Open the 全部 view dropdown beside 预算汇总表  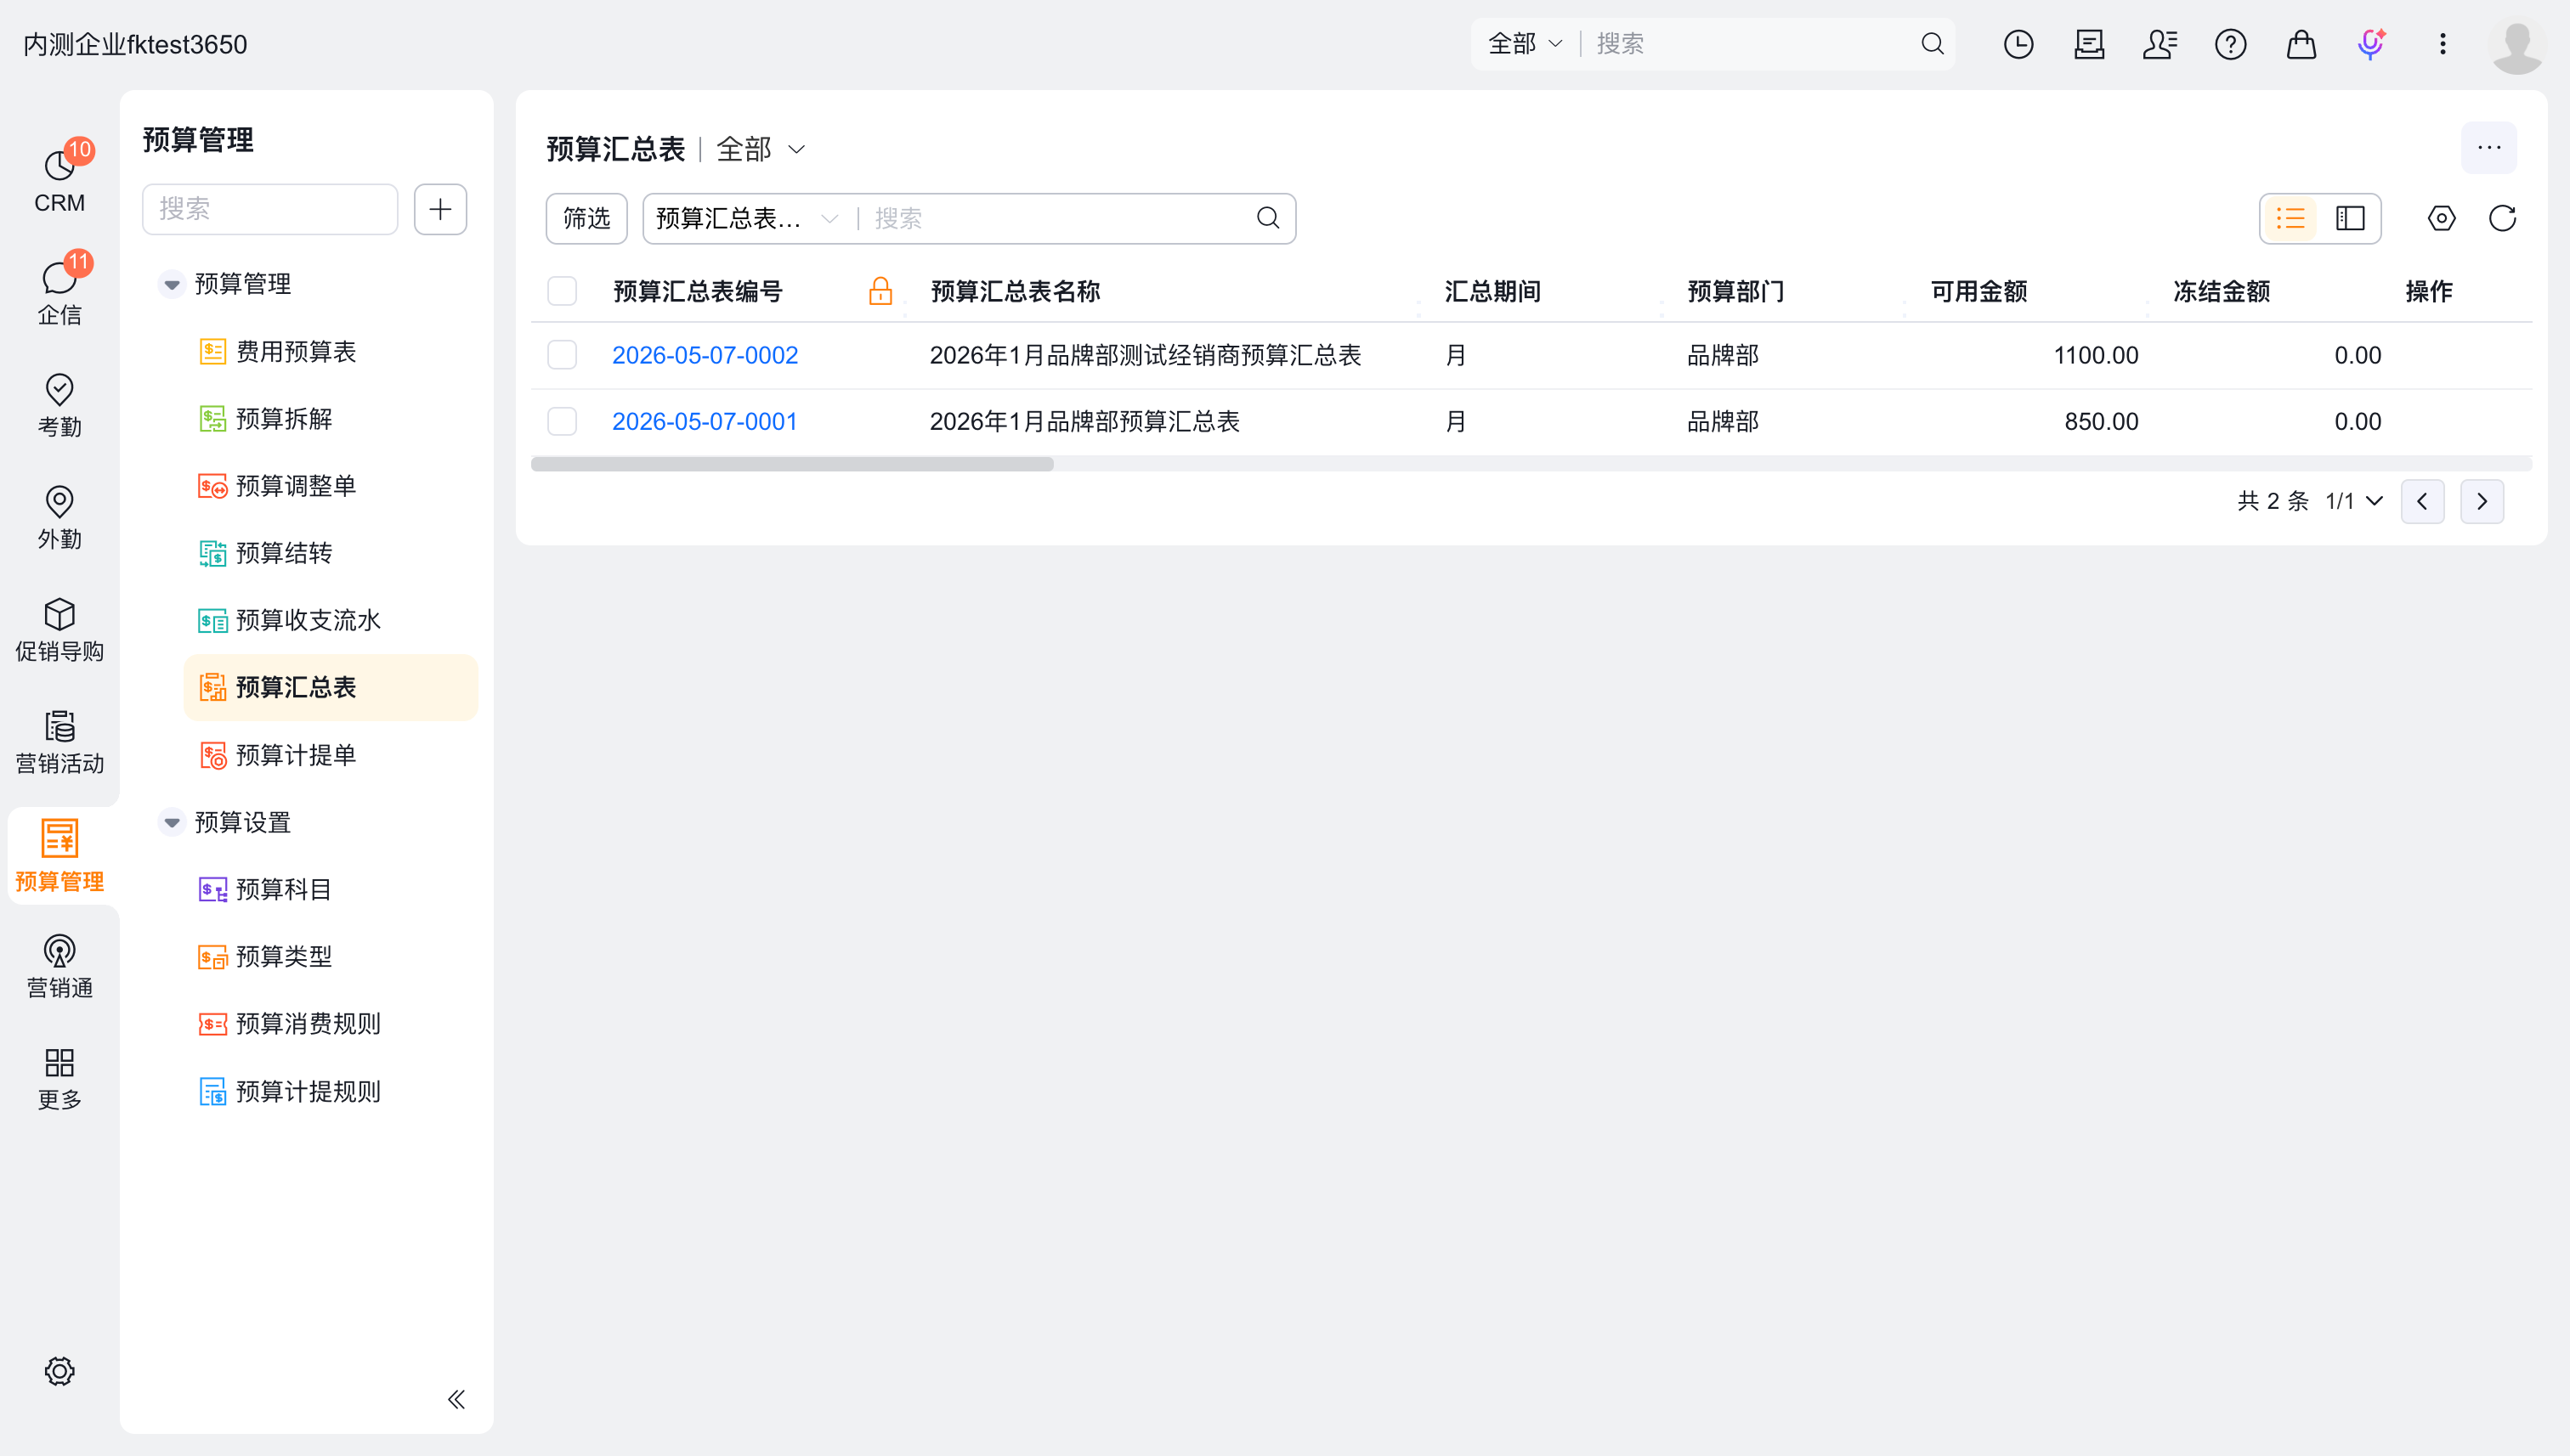(x=761, y=149)
